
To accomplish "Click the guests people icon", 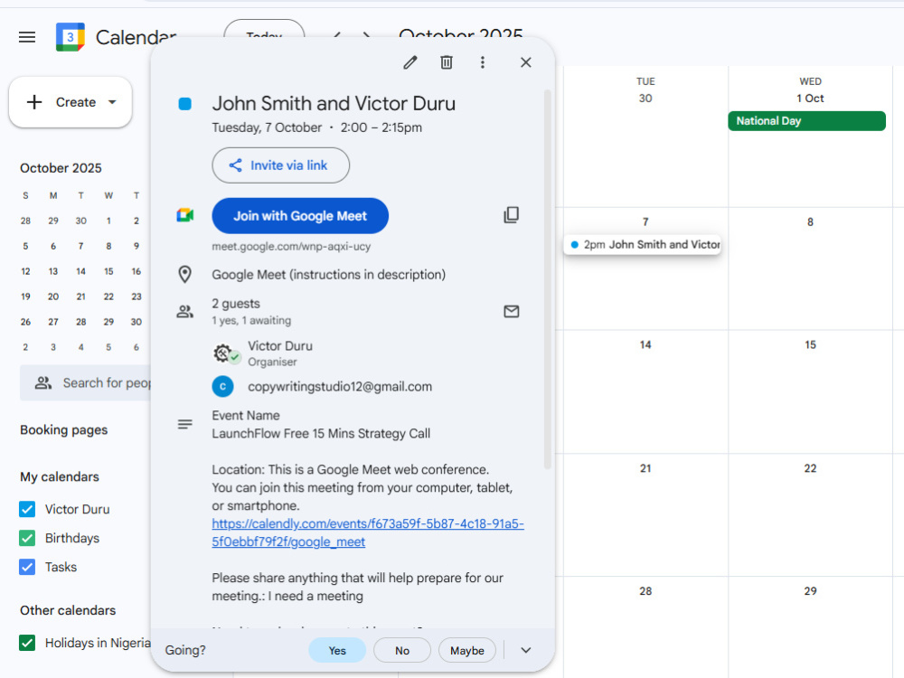I will coord(184,312).
